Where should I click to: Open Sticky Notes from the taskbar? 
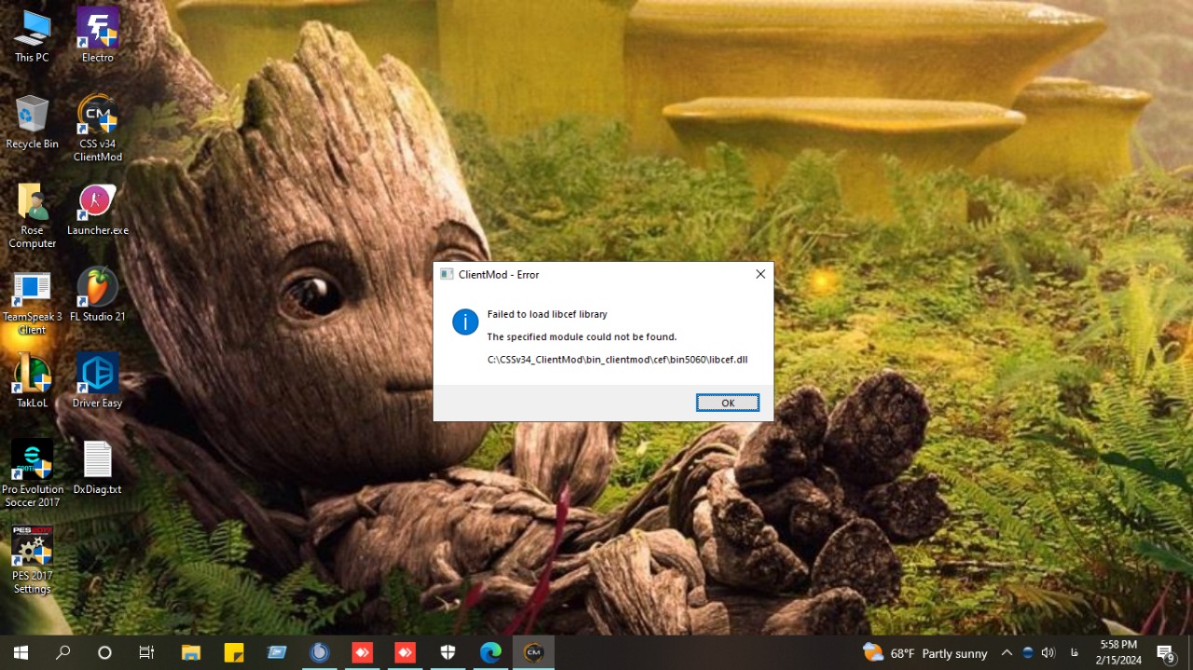coord(234,652)
